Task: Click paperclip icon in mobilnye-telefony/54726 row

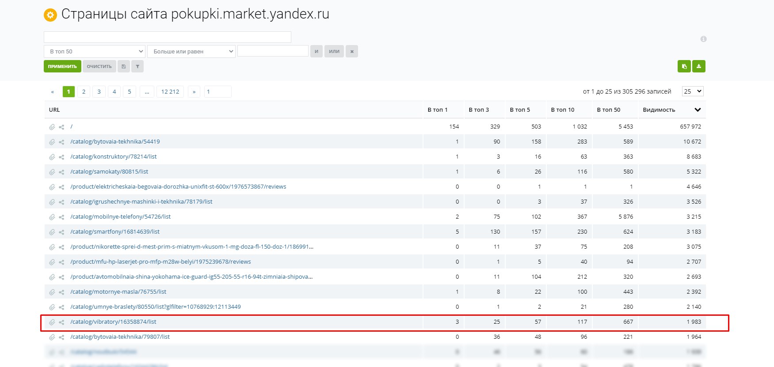Action: (52, 217)
